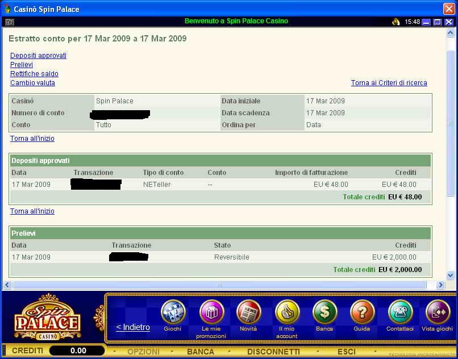Click the Data scadenza 17 Mar 2009 value
This screenshot has width=458, height=359.
[326, 112]
